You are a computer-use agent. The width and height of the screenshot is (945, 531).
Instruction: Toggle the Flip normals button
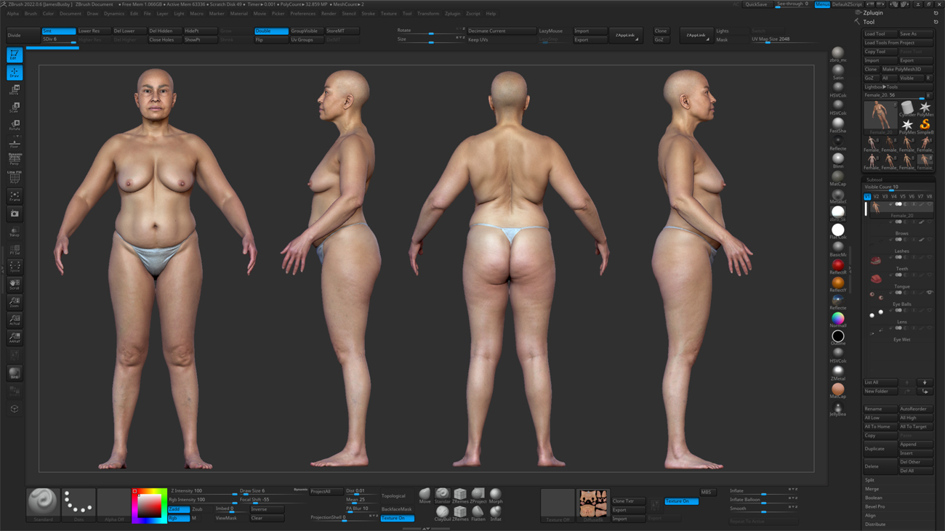point(271,40)
